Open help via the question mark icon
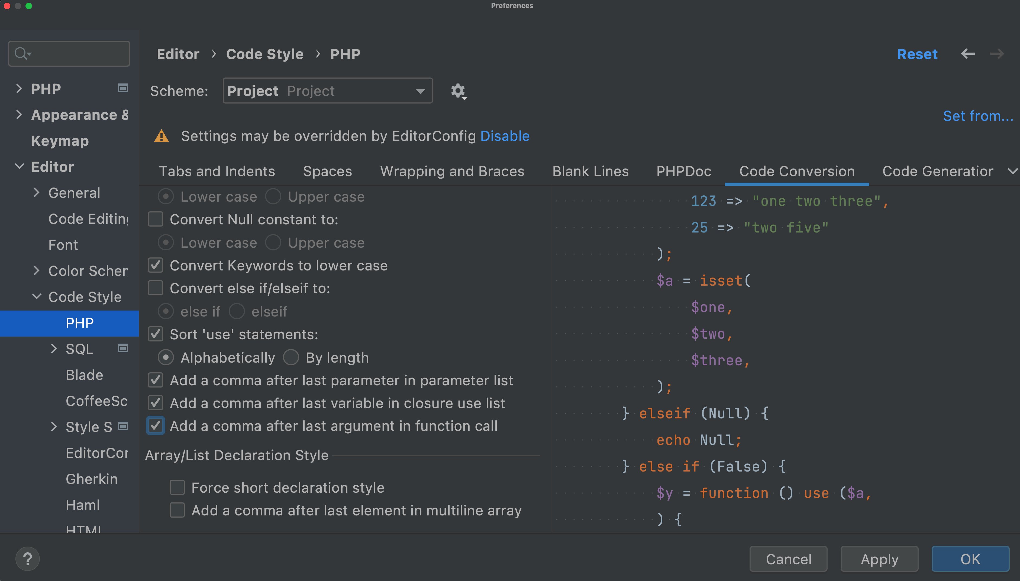The height and width of the screenshot is (581, 1020). pyautogui.click(x=28, y=559)
